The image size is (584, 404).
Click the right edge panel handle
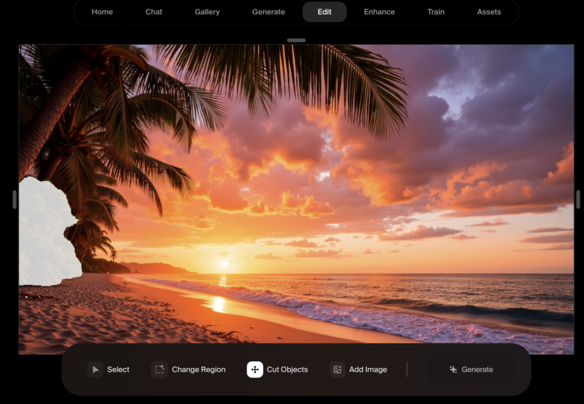[x=578, y=199]
